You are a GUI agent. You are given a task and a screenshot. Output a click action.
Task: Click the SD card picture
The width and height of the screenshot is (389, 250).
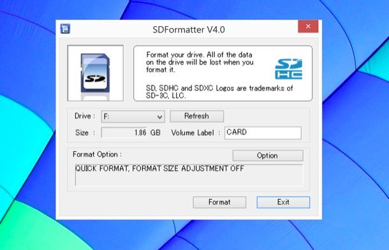[x=95, y=73]
